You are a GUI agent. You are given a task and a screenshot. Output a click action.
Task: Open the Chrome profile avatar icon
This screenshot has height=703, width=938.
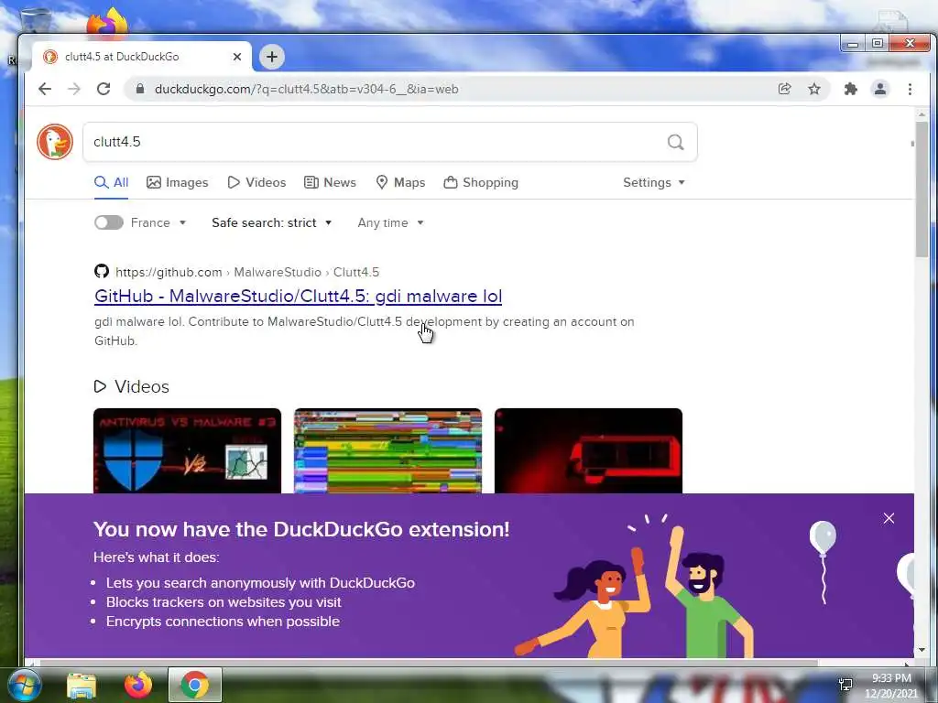pos(880,89)
